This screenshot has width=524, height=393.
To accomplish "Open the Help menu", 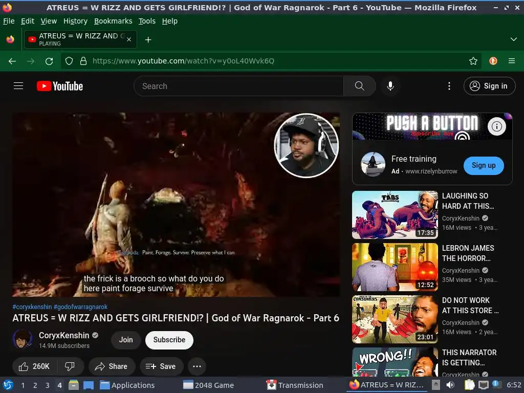I will click(170, 21).
